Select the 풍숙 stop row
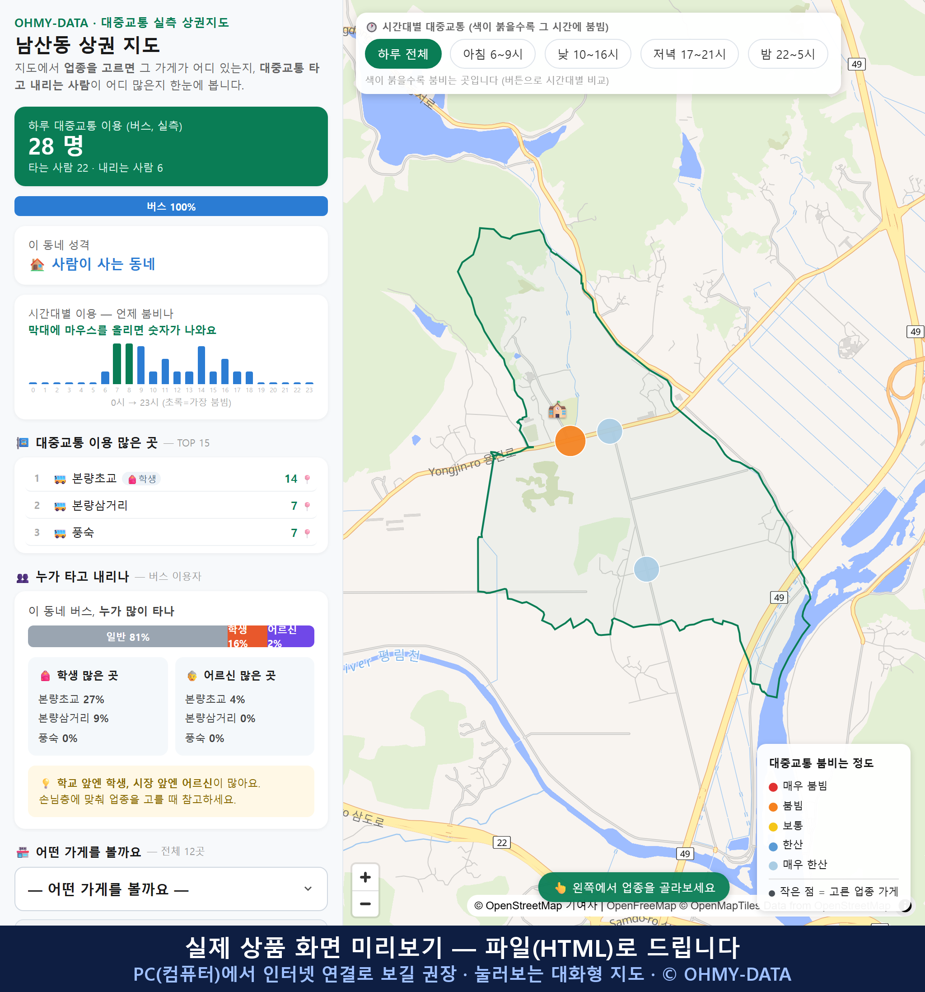 [x=171, y=533]
